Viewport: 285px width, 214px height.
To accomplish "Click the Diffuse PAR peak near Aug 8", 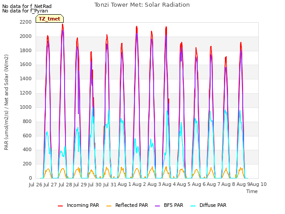I will point(225,110).
